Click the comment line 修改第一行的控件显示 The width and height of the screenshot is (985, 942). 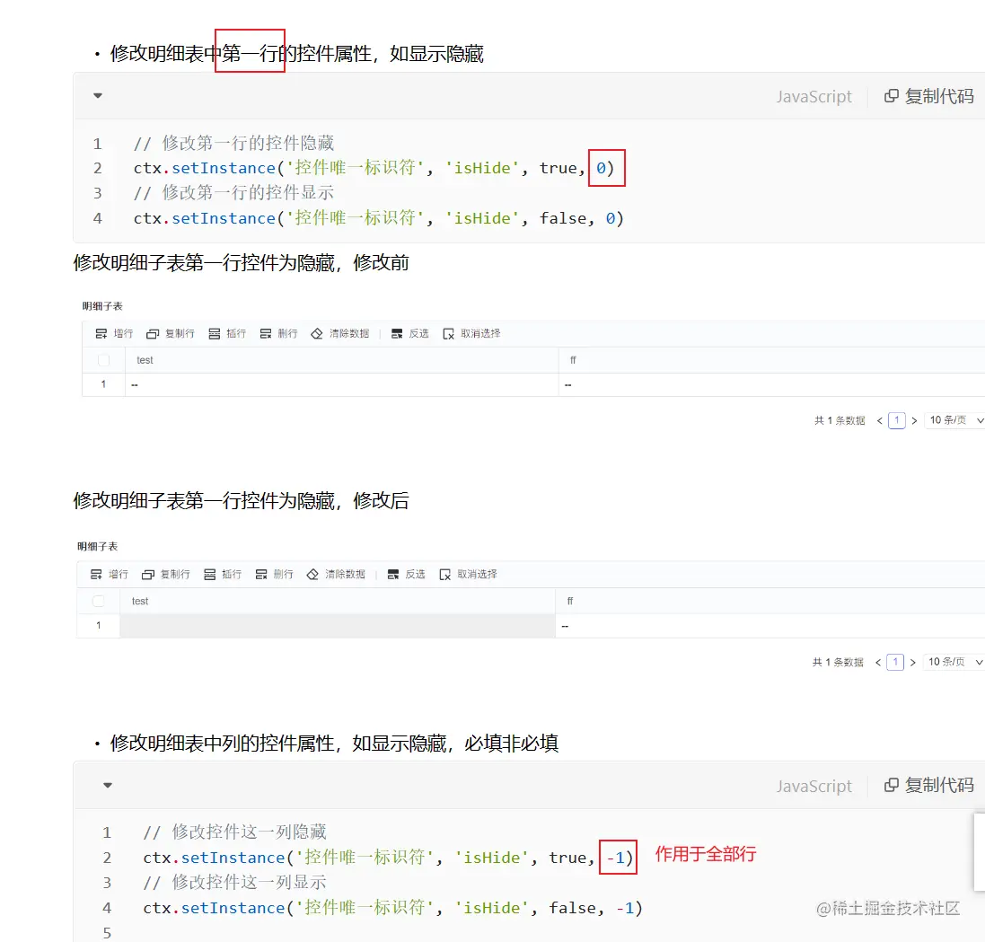tap(233, 193)
